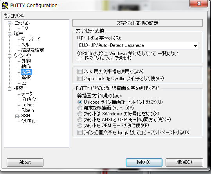
Task: Collapse the セッション tree node
Action: [x=9, y=23]
